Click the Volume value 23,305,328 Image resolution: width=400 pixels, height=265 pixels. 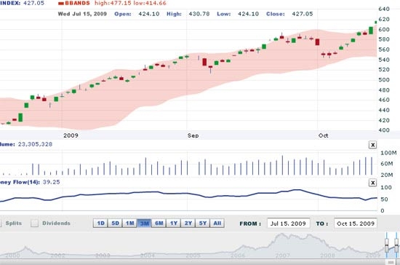(35, 144)
